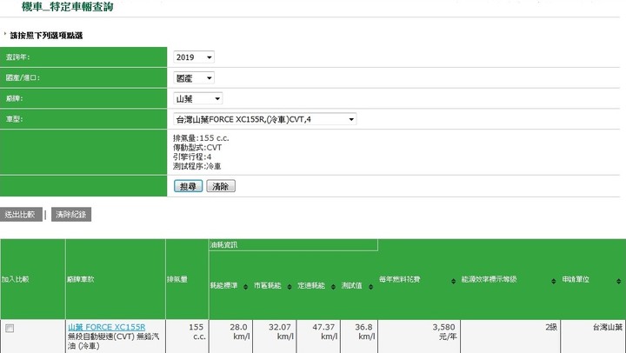Click the 清除紀錄 clear records button
This screenshot has height=353, width=626.
tap(71, 215)
